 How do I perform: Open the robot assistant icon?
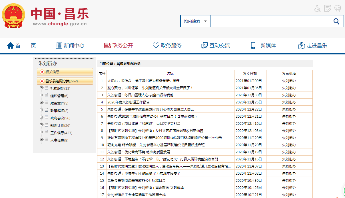tap(338, 9)
